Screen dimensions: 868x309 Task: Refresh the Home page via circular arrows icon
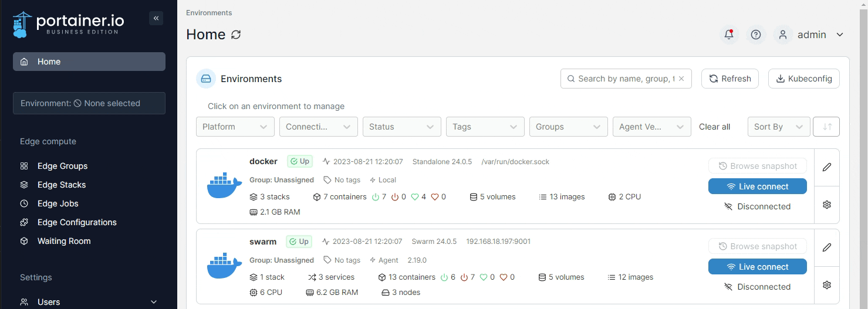pyautogui.click(x=236, y=35)
